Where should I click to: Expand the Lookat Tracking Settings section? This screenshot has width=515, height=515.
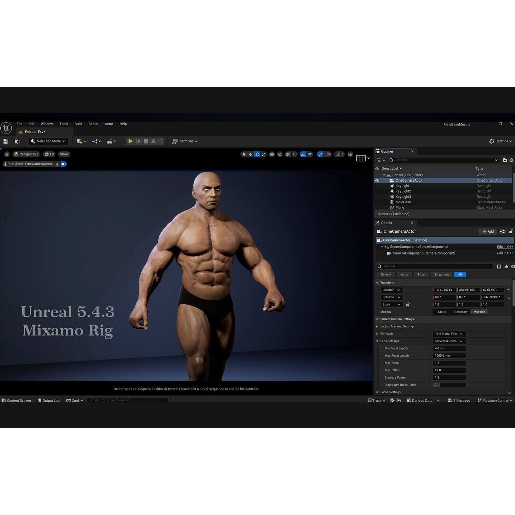377,326
